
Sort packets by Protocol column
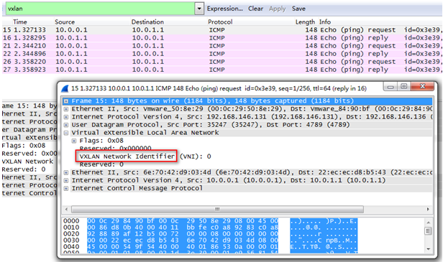pos(220,22)
